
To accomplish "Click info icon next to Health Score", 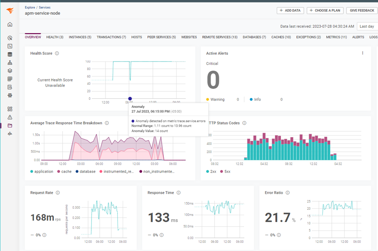I will tap(57, 53).
